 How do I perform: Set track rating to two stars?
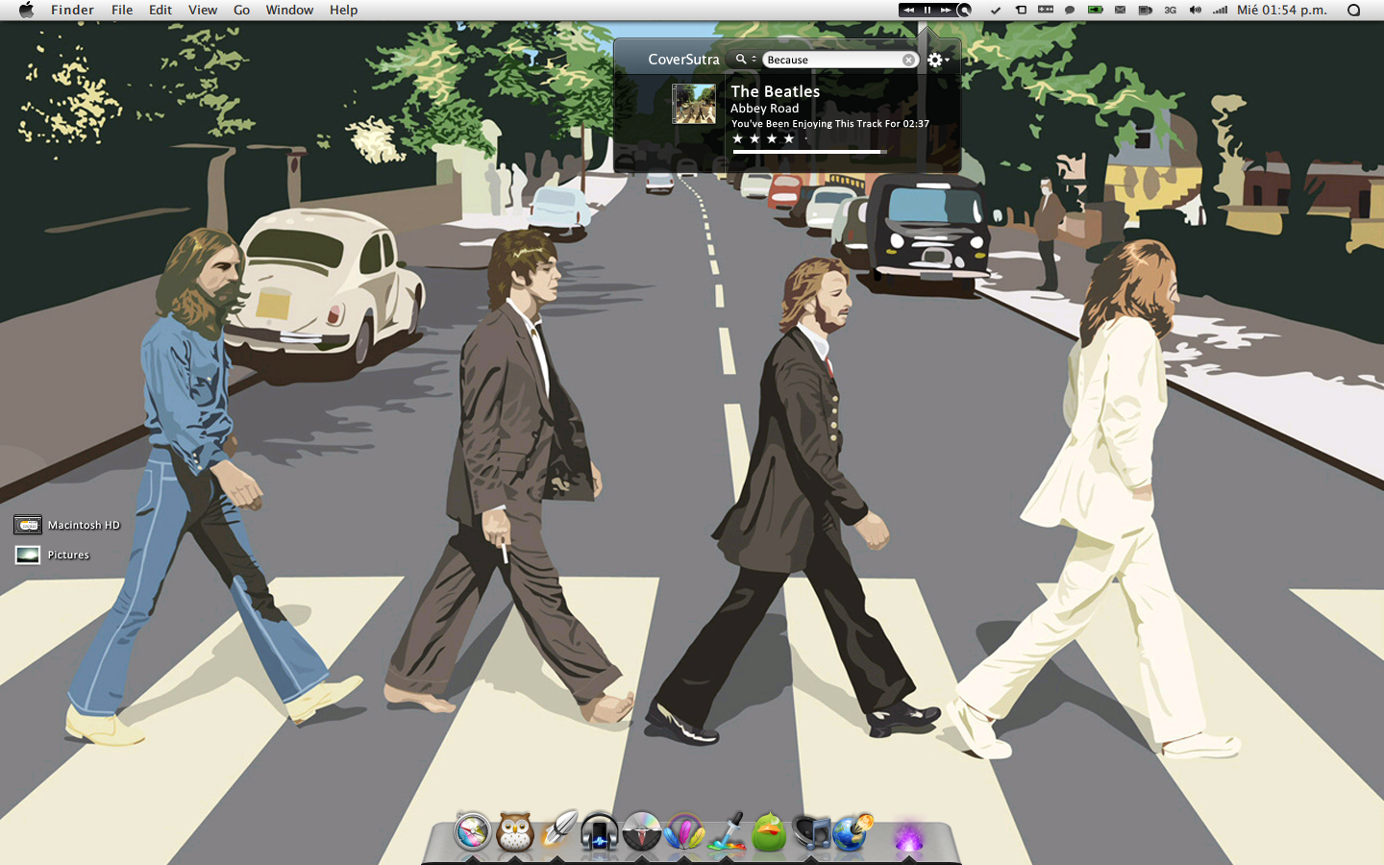[754, 138]
